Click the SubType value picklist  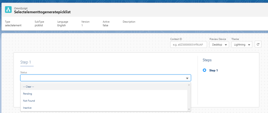pyautogui.click(x=39, y=25)
